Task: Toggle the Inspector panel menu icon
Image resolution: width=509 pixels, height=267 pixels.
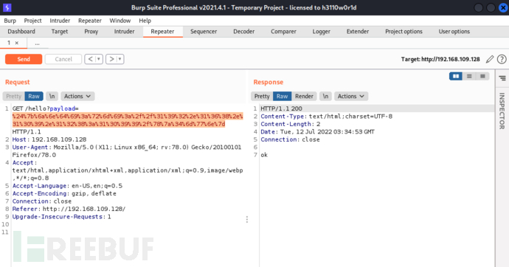Action: [x=502, y=78]
